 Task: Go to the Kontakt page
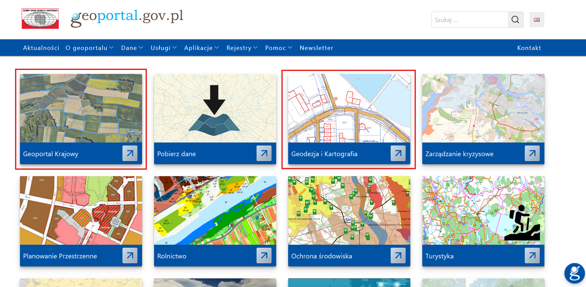(529, 48)
